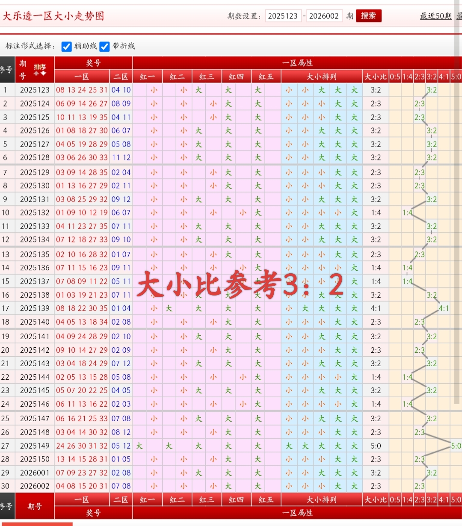This screenshot has width=462, height=526.
Task: Click the 奖号 header cell
Action: (x=93, y=62)
